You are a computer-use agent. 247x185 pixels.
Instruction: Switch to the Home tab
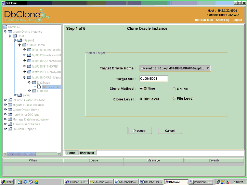[71, 153]
